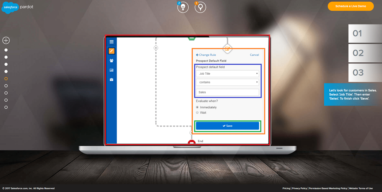Go to step 02 tab
This screenshot has height=192, width=382.
pyautogui.click(x=365, y=53)
